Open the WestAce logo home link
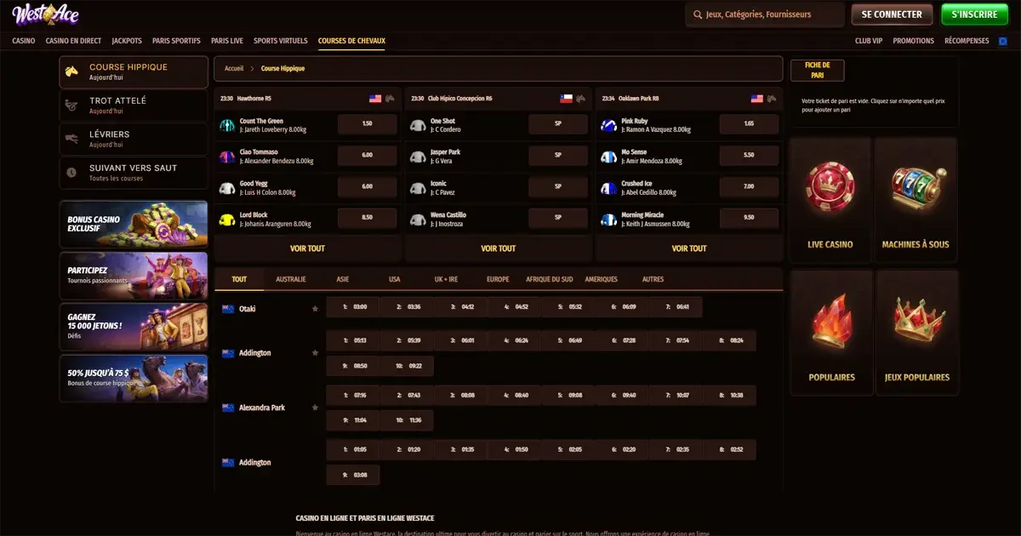This screenshot has width=1021, height=536. coord(46,14)
